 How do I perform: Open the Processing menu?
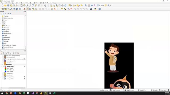[x=50, y=3]
